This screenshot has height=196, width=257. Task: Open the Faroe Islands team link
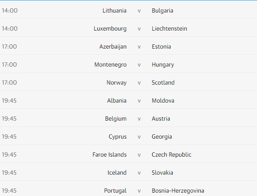109,155
